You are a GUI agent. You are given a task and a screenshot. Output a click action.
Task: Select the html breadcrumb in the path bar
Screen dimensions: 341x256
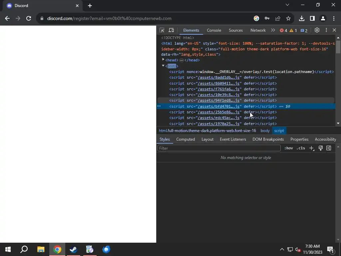(207, 131)
